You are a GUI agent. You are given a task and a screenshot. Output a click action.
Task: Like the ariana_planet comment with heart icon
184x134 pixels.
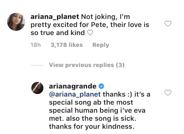(168, 24)
